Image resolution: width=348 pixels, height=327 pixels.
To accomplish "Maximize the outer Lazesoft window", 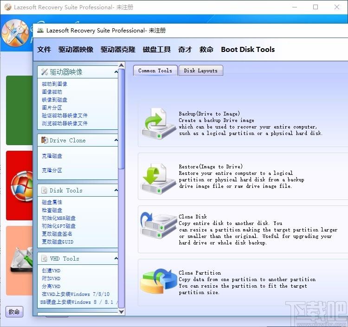I will [316, 7].
